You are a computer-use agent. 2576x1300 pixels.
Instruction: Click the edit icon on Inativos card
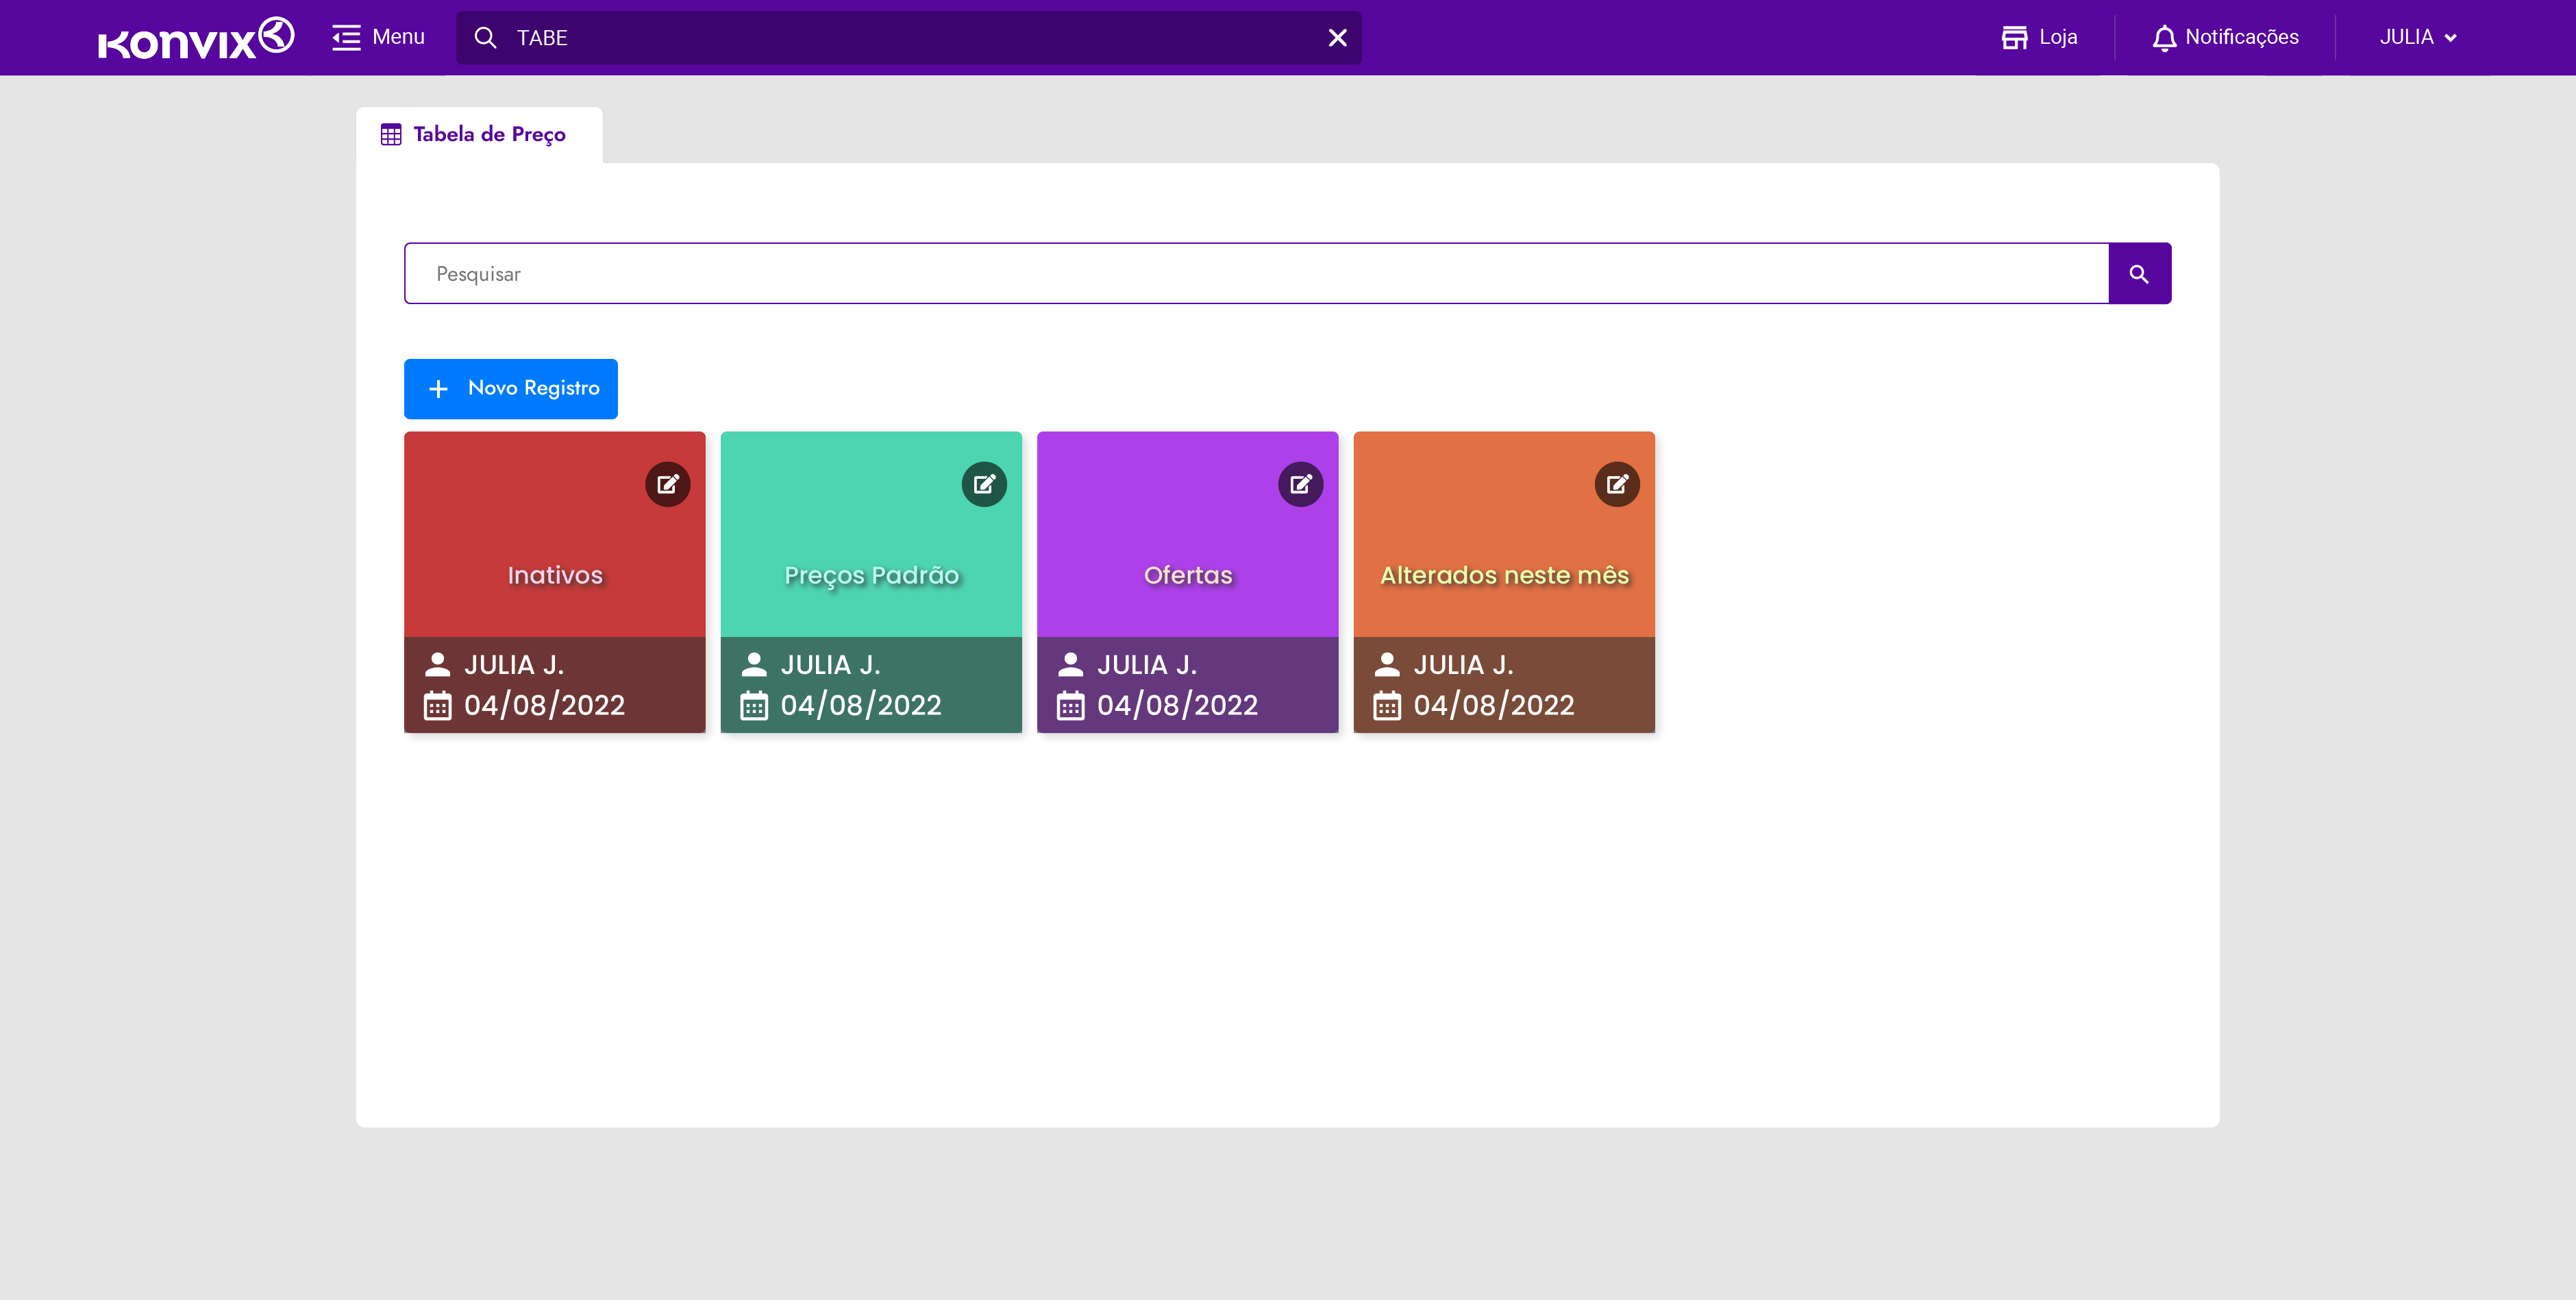(667, 484)
